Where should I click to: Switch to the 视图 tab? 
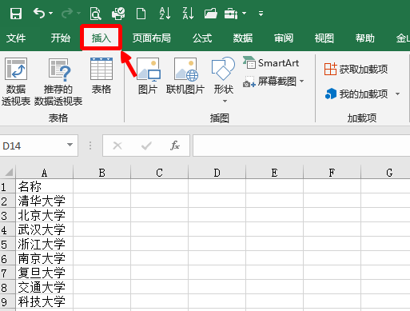[x=324, y=38]
